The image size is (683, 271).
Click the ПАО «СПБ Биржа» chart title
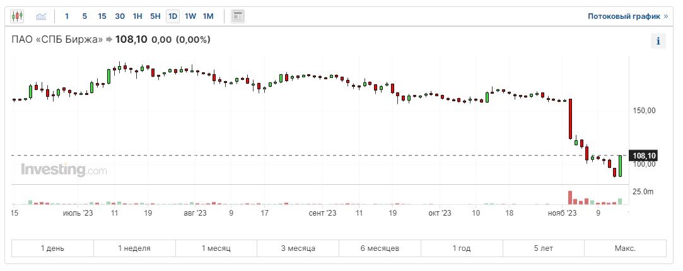click(57, 40)
